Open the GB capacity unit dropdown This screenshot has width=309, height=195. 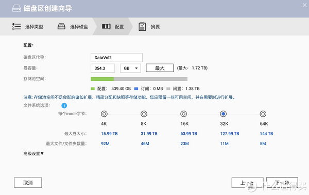[x=130, y=68]
